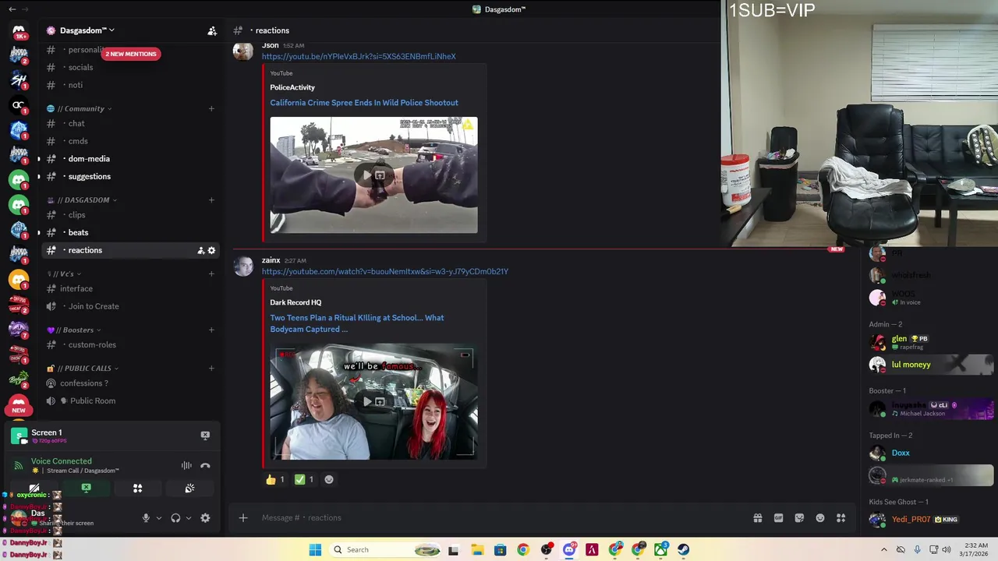This screenshot has width=998, height=561.
Task: Open apps launcher icon in message bar
Action: tap(841, 518)
